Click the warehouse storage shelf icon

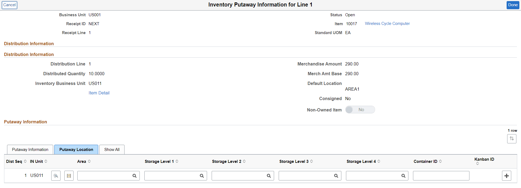69,176
